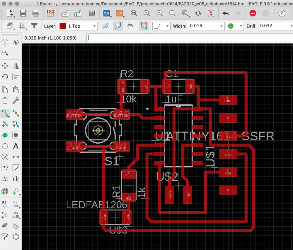
Task: Click the Save board icon
Action: (x=23, y=13)
